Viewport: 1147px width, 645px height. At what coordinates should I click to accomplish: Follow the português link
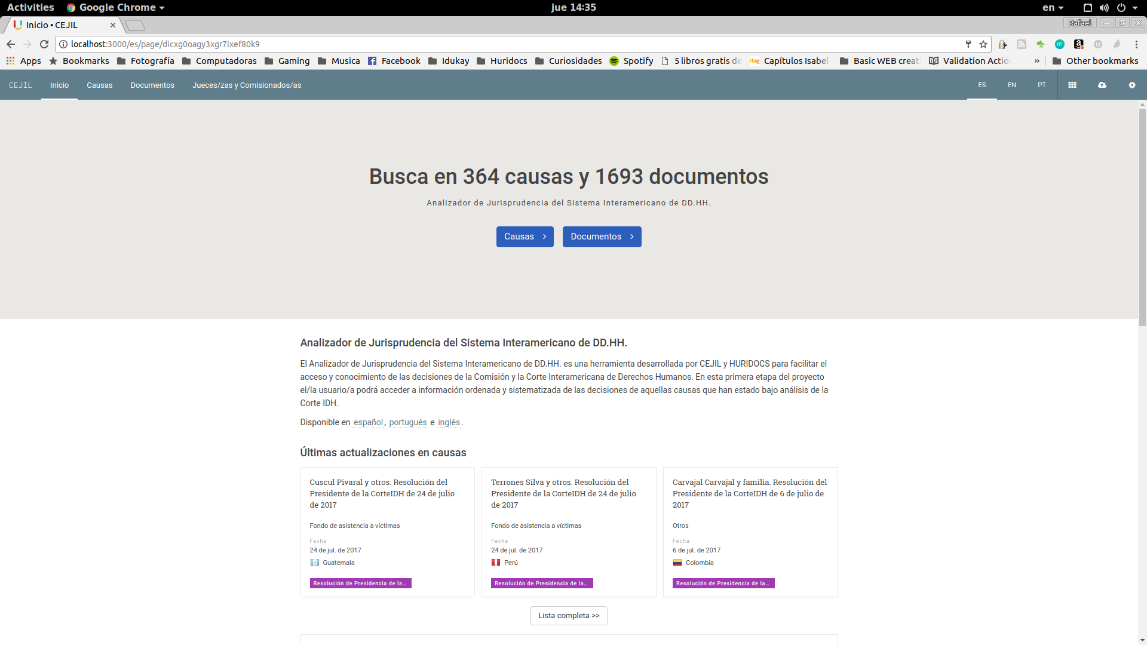[x=408, y=422]
